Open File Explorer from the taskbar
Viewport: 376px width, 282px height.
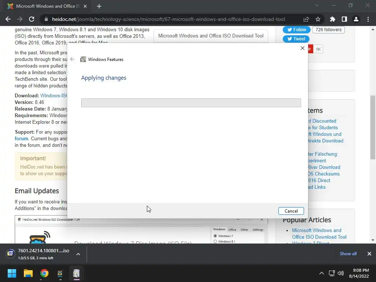(28, 273)
